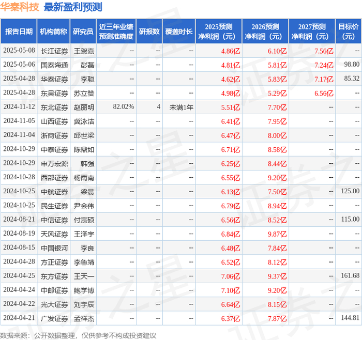Select the 申万宏源 institution cell
This screenshot has width=362, height=340.
[x=54, y=164]
